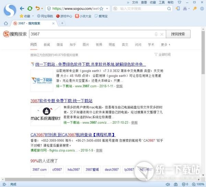Select the 3987 - 搜狗搜索 tab
Image resolution: width=206 pixels, height=187 pixels.
(x=34, y=23)
